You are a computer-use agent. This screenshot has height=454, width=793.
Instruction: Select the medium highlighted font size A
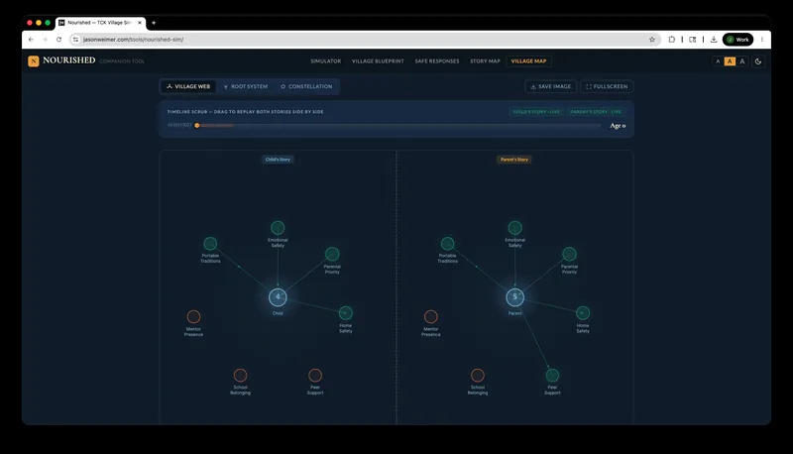[x=730, y=61]
